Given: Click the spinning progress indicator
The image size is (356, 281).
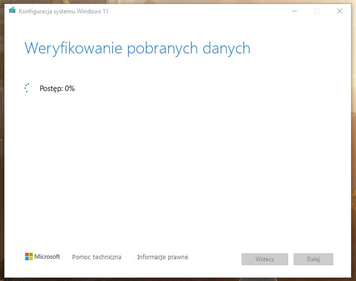Looking at the screenshot, I should [27, 88].
